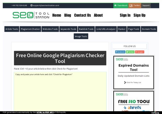Click the Sign Up link
162x114 pixels.
coord(139,15)
